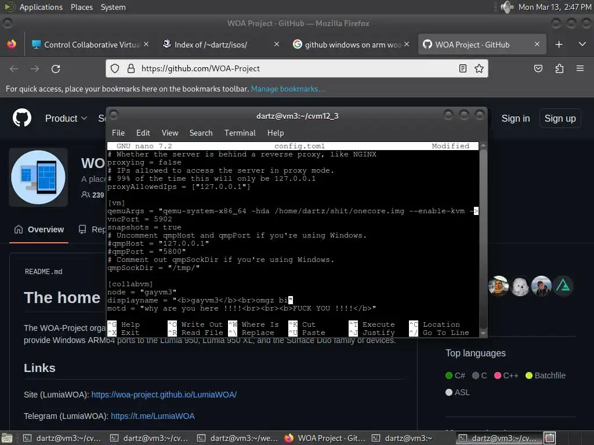Open the Places menu in top panel

pyautogui.click(x=82, y=7)
